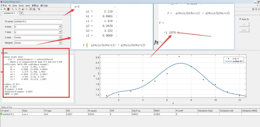Switch to tiled all-fits layout icon
Viewport: 260px width, 127px height.
click(253, 9)
